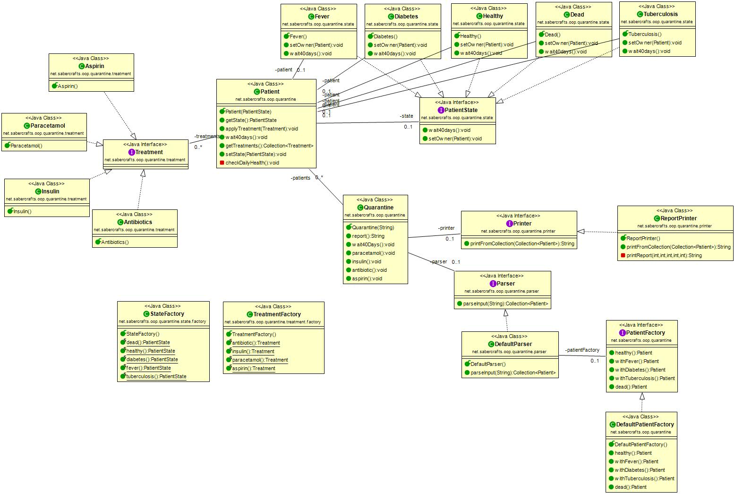
Task: Click the -patients association label
Action: 300,178
